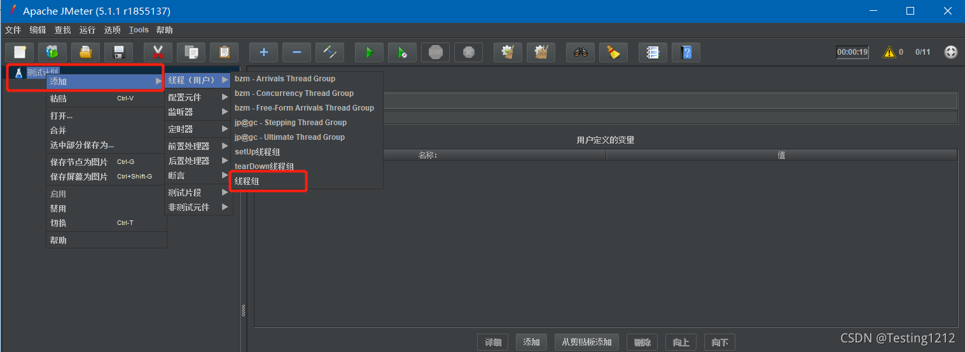This screenshot has height=352, width=965.
Task: Start test with no pauses icon
Action: click(402, 52)
